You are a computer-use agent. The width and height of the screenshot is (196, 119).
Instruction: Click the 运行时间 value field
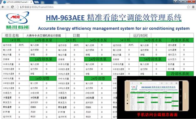172,36
